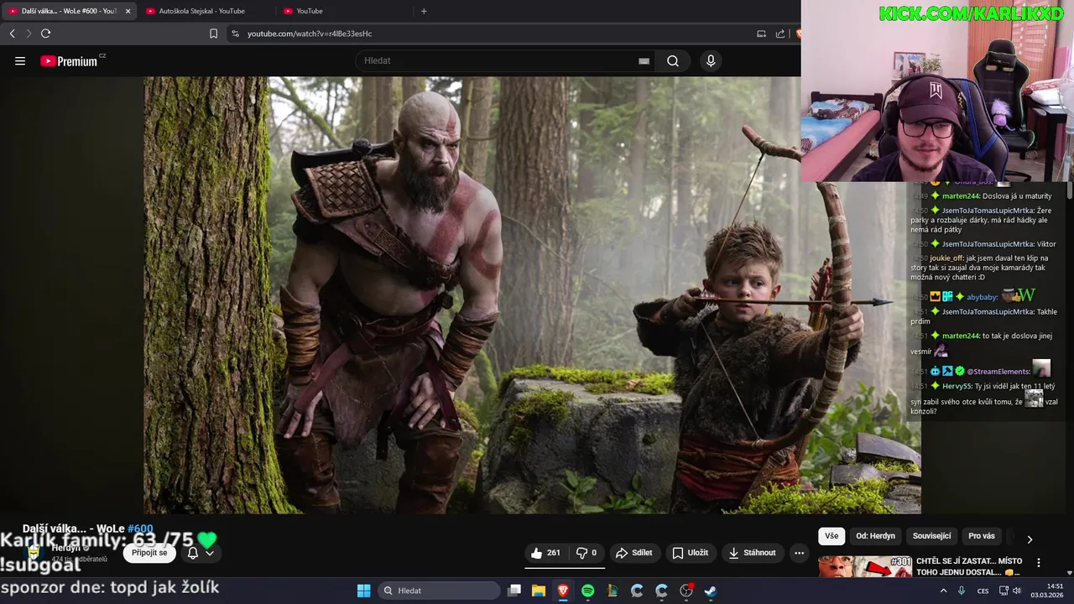Bookmark this page icon
Screen dimensions: 1074x604
213,34
